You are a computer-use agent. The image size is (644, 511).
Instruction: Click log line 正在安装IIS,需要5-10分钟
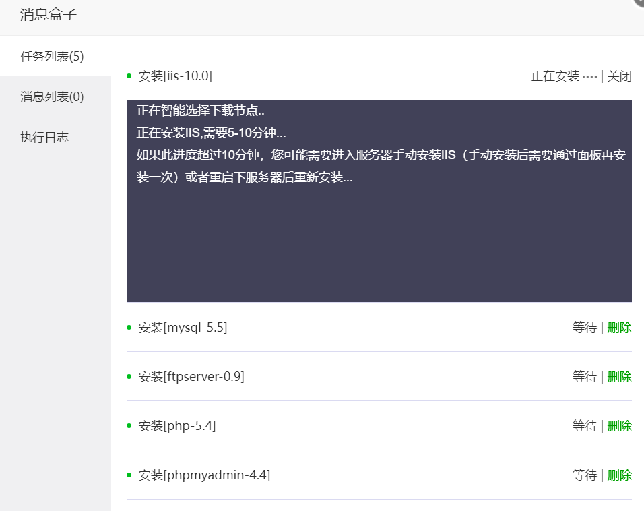pos(211,133)
